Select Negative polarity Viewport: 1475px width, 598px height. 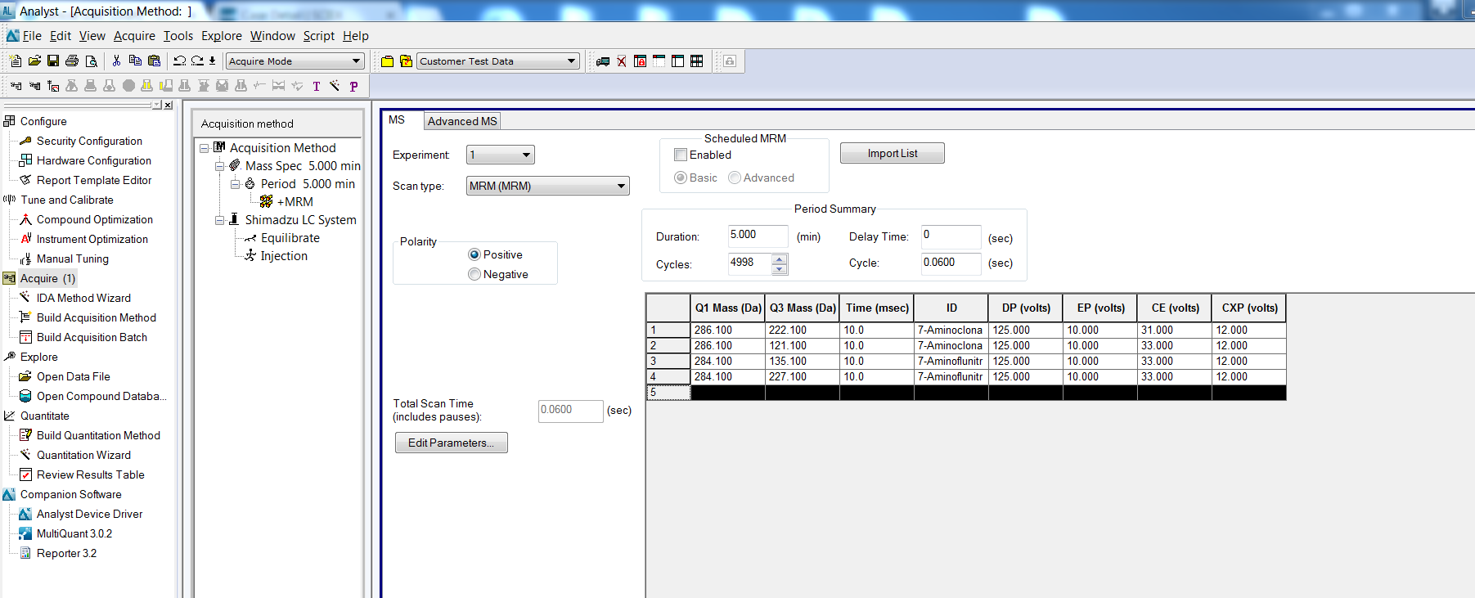click(x=474, y=275)
